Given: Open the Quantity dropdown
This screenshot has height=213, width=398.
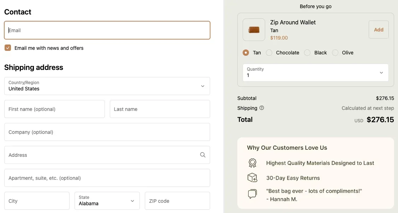Looking at the screenshot, I should (x=315, y=73).
